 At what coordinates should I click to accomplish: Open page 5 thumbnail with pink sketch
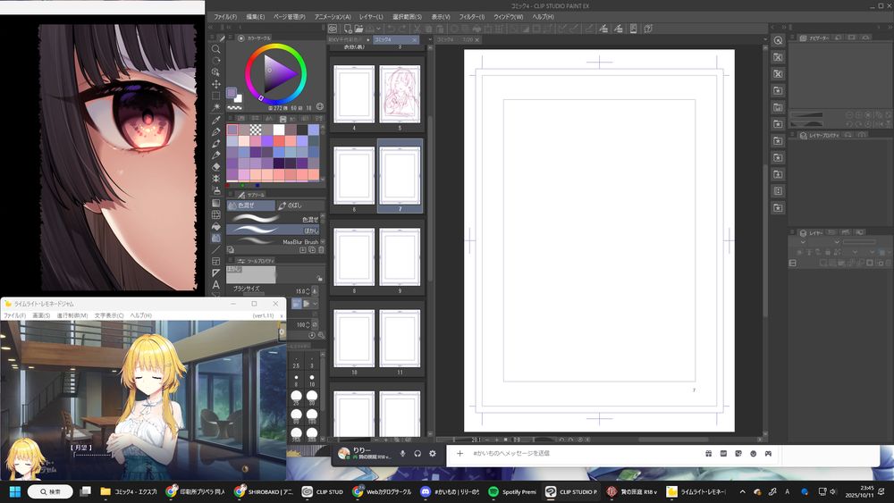(400, 94)
